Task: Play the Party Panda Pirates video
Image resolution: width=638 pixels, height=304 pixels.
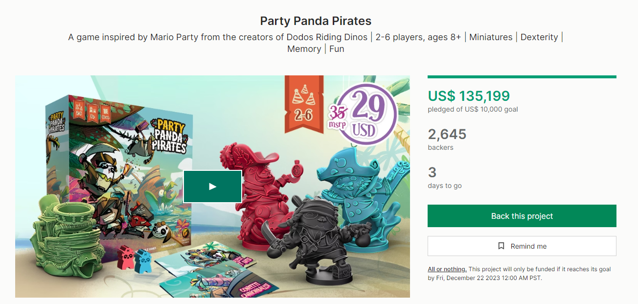Action: 212,187
